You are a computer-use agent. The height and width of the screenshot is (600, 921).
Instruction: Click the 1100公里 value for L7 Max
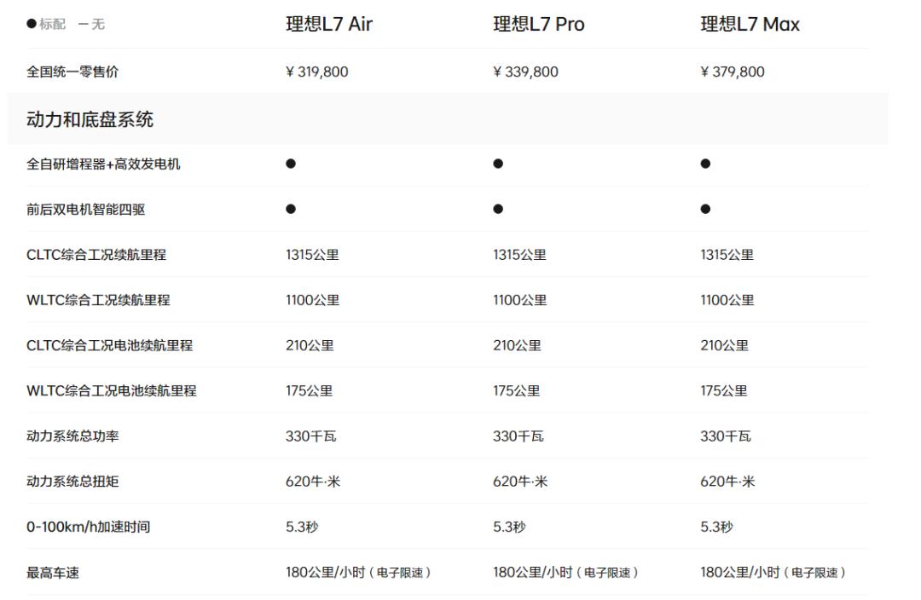point(727,300)
